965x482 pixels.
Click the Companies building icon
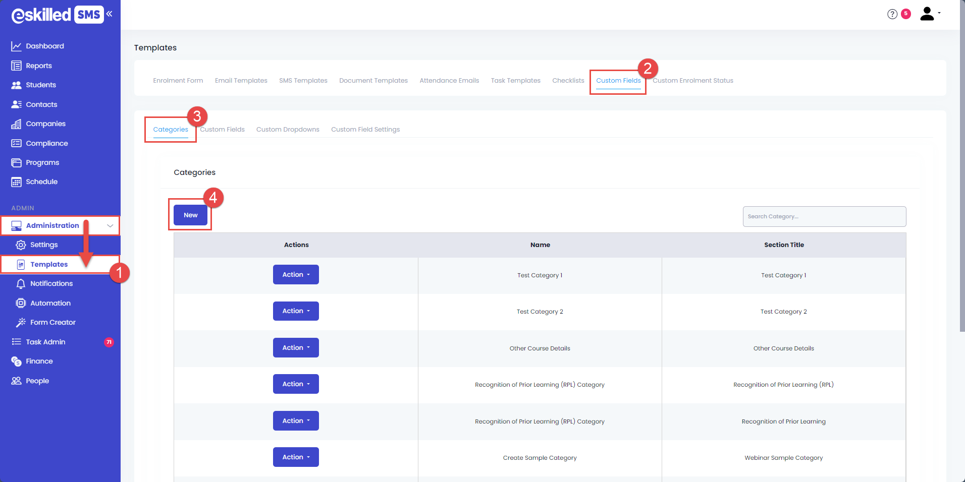(x=16, y=124)
